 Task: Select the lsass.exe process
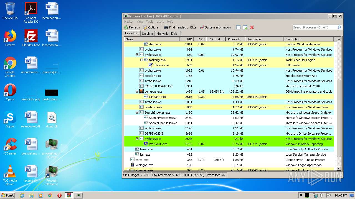pos(229,149)
